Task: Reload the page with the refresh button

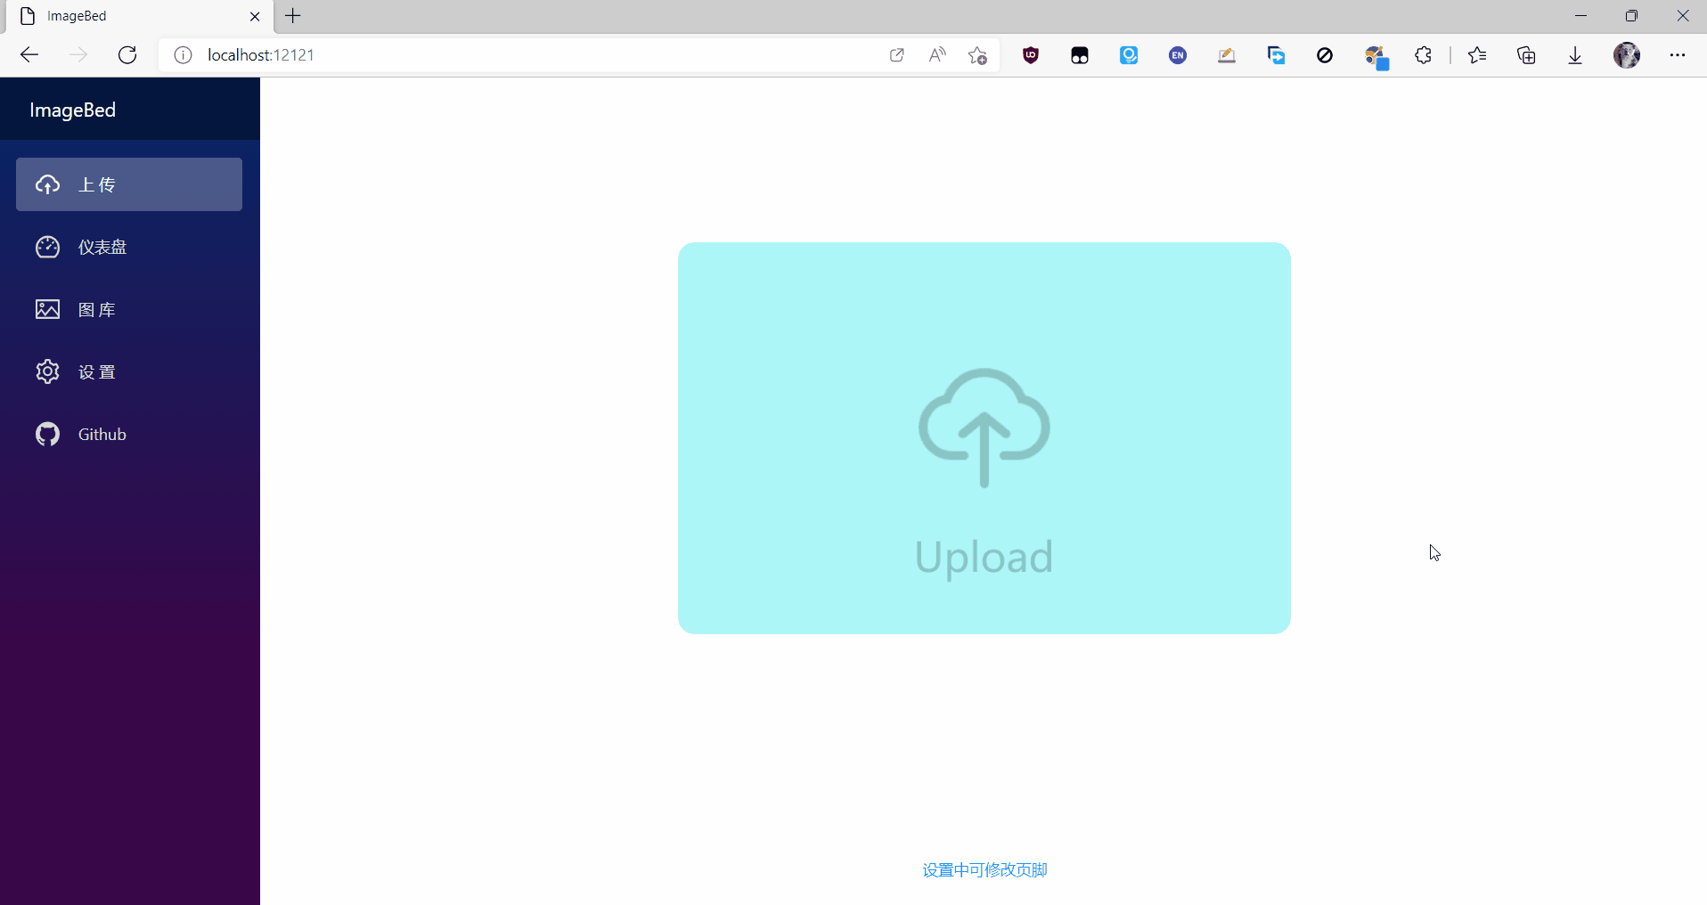Action: [x=127, y=54]
